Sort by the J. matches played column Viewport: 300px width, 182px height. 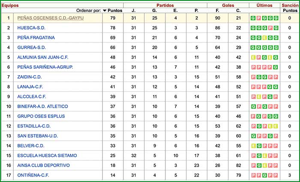133,10
